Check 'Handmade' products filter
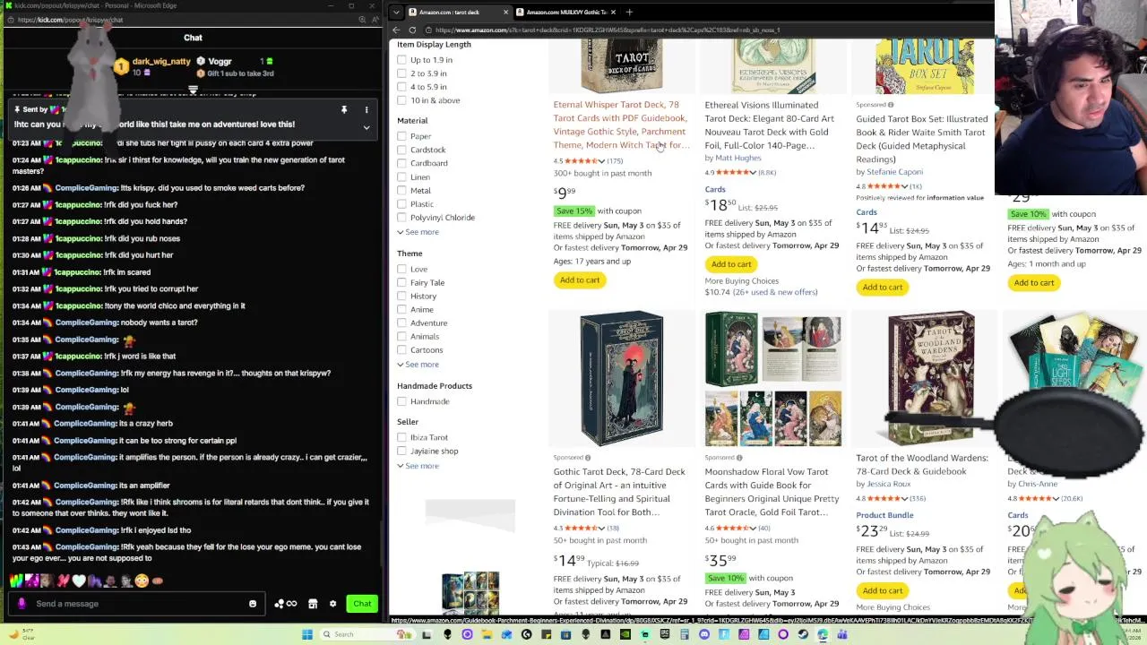This screenshot has height=645, width=1147. [x=401, y=401]
